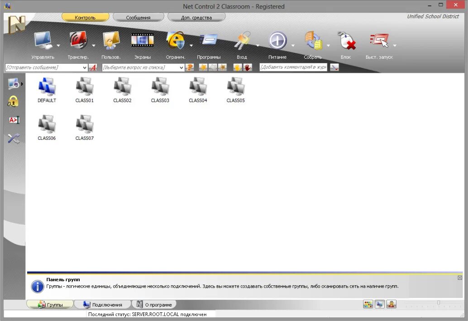
Task: Select the CLASS03 group
Action: pos(160,90)
